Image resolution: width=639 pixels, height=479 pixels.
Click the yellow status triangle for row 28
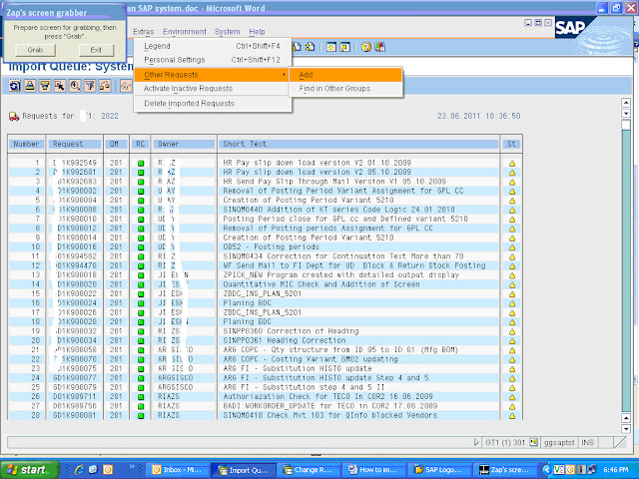click(x=512, y=416)
